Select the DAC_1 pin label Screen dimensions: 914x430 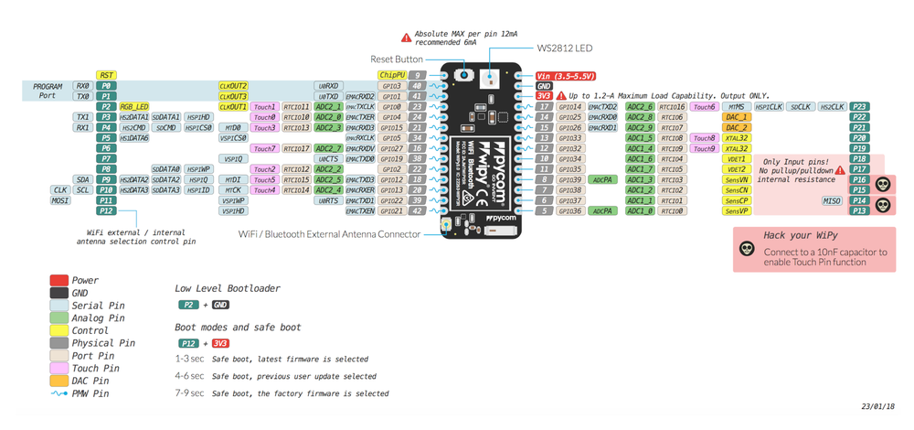pos(736,117)
